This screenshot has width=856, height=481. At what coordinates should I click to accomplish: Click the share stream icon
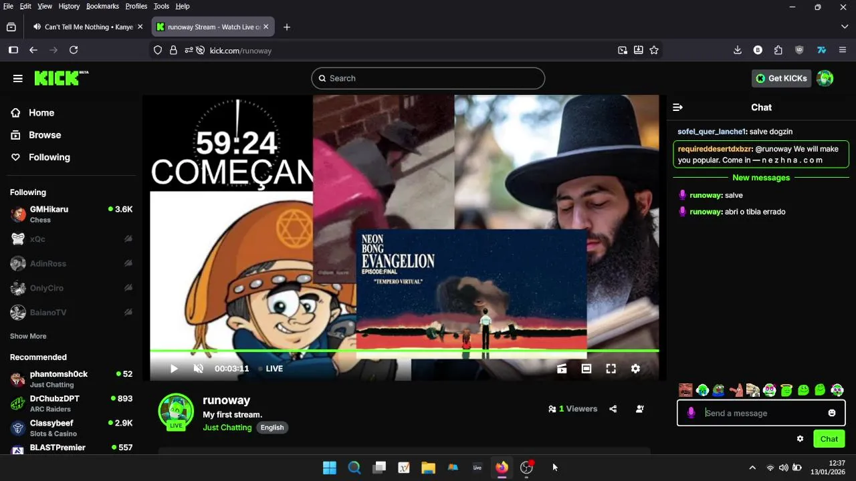613,409
